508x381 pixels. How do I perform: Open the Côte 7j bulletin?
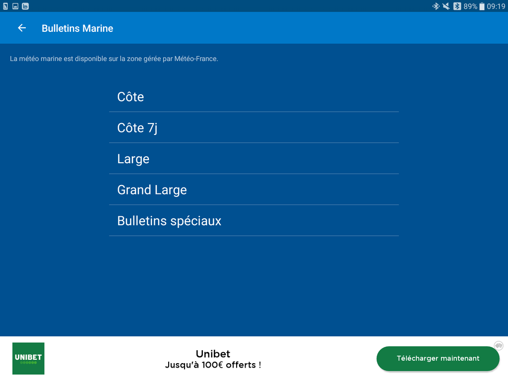pyautogui.click(x=254, y=127)
